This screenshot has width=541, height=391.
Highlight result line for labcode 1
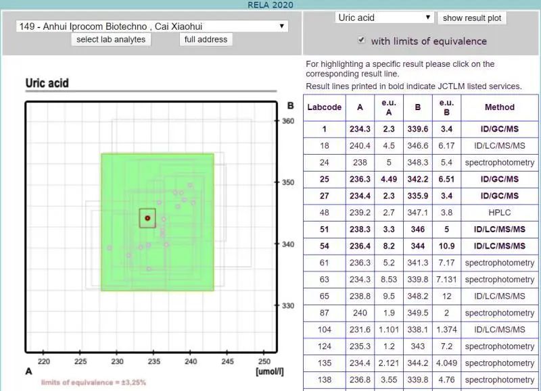[x=419, y=130]
